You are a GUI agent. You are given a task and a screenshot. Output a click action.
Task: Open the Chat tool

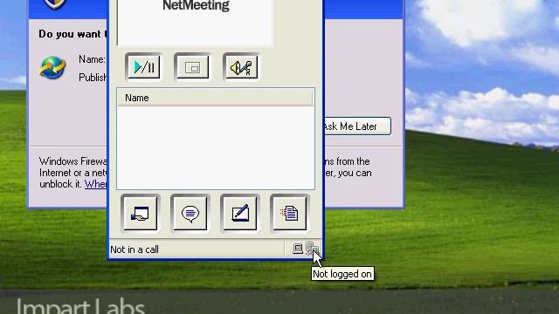tap(190, 213)
